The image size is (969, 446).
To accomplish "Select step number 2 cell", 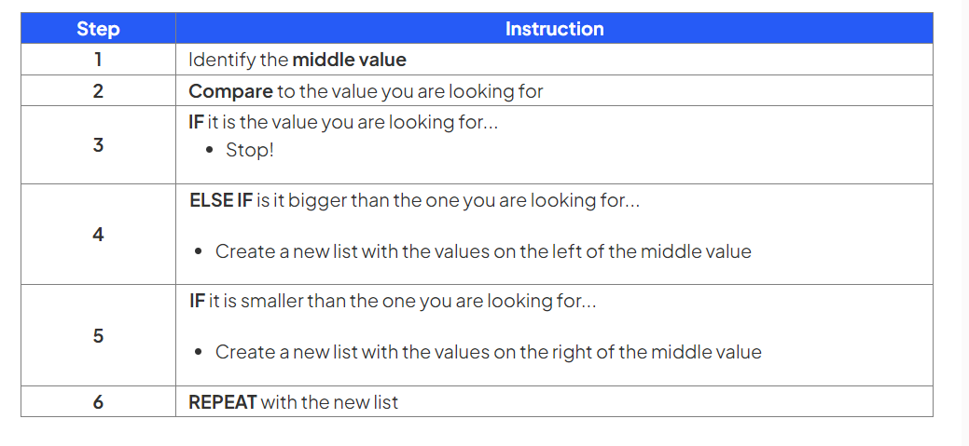I will [98, 90].
